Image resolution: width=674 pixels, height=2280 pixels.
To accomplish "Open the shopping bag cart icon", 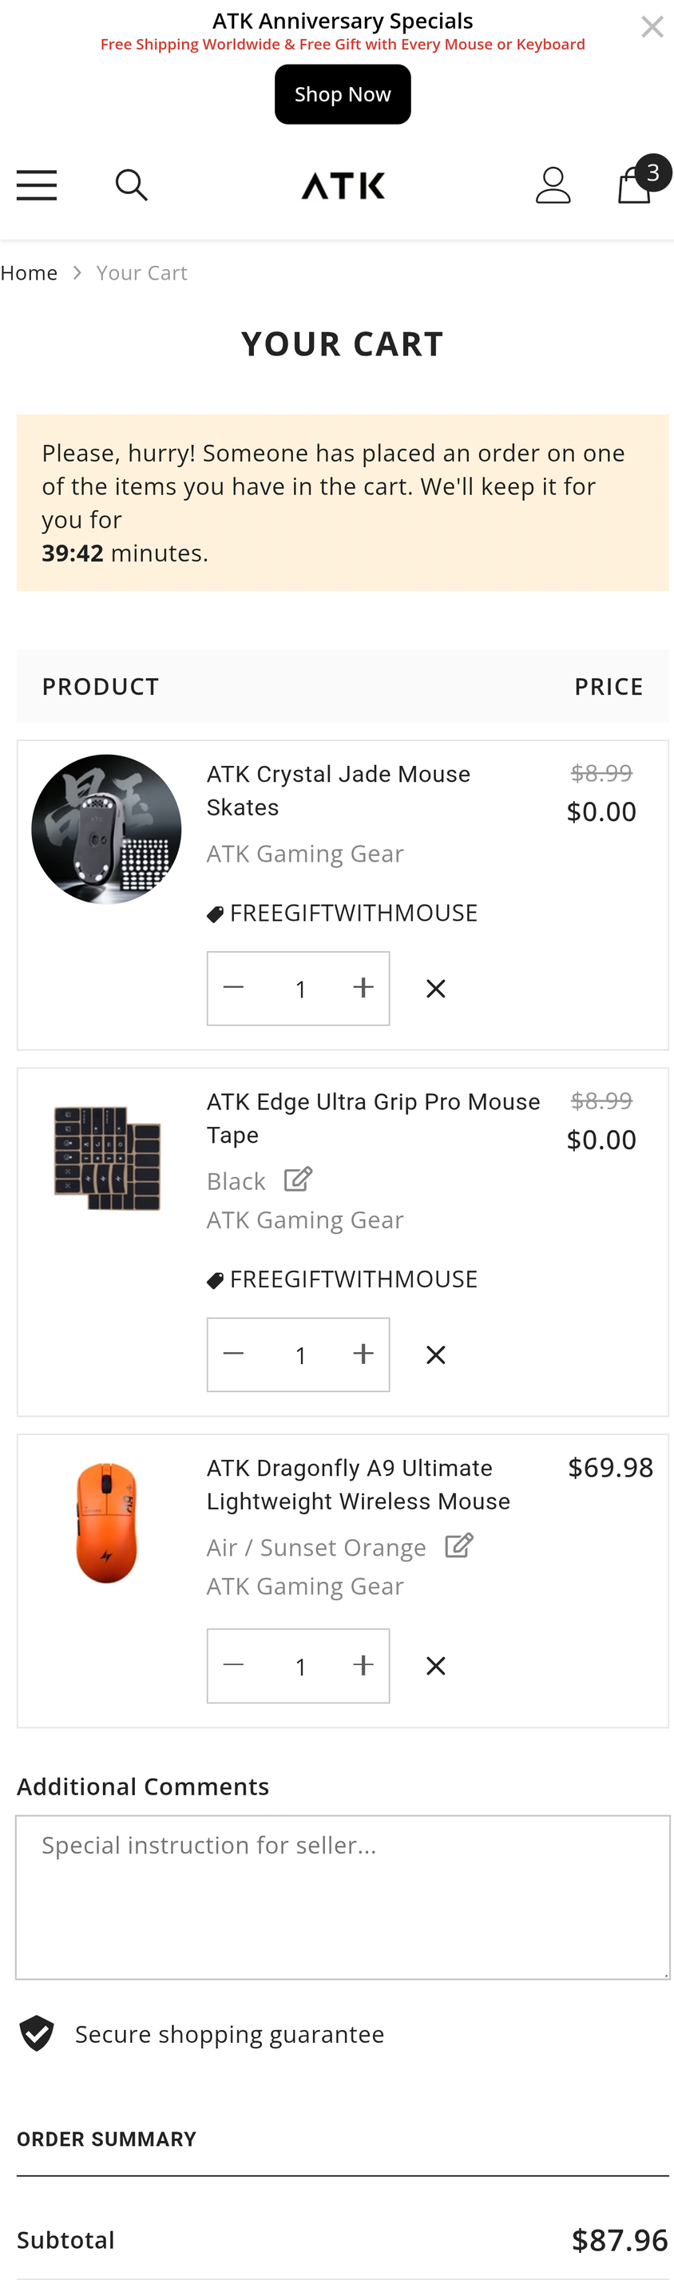I will [635, 184].
